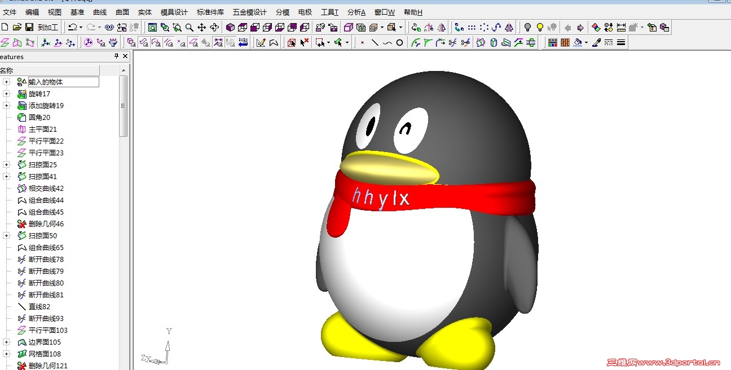This screenshot has width=731, height=370.
Task: Click the spline curve tool
Action: [x=387, y=42]
